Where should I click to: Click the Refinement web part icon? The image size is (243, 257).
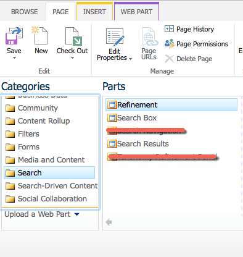(112, 105)
